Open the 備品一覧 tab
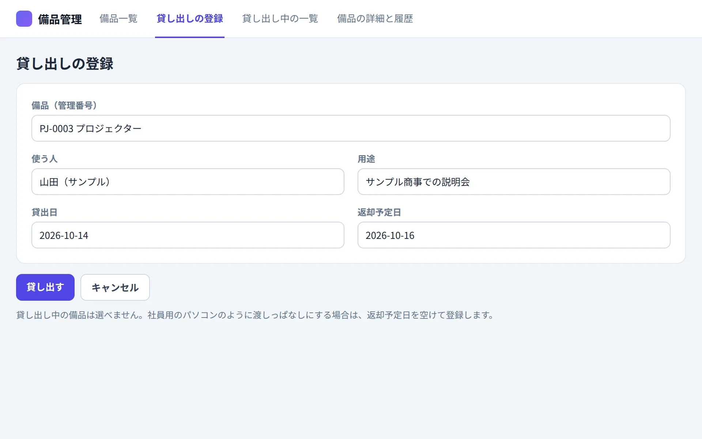Screen dimensions: 702x439 118,19
